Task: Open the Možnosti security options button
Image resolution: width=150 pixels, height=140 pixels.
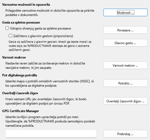Action: click(125, 12)
